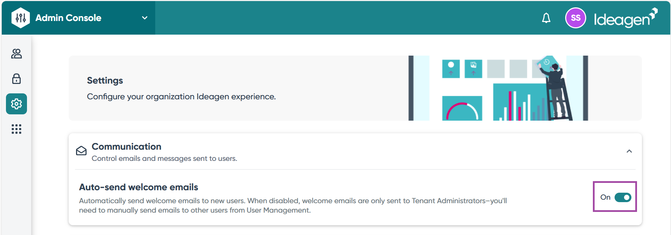Click the On label beside the toggle
Screen dimensions: 671x235
click(605, 198)
